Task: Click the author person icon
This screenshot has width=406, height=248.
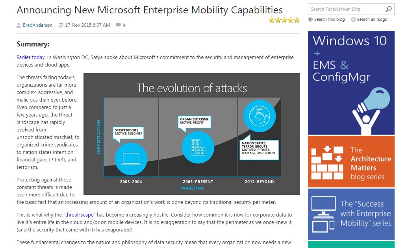Action: click(19, 25)
